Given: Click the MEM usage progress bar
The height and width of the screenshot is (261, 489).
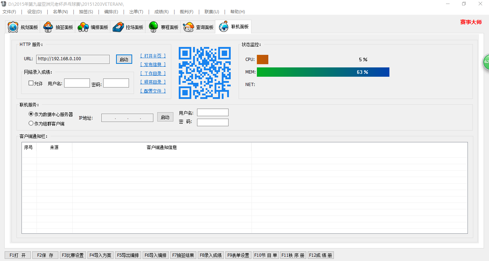Looking at the screenshot, I should tap(323, 72).
